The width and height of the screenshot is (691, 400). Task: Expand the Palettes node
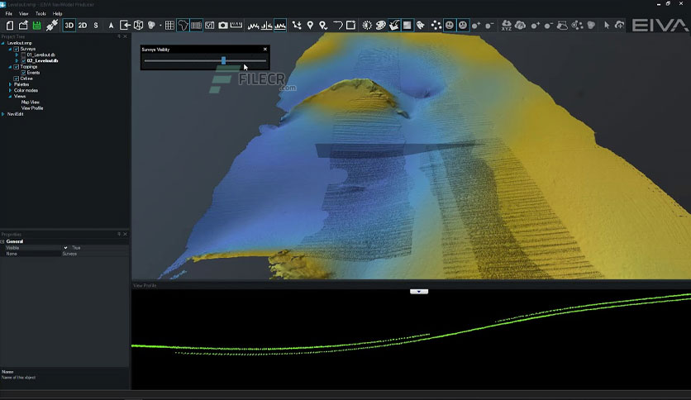(10, 84)
